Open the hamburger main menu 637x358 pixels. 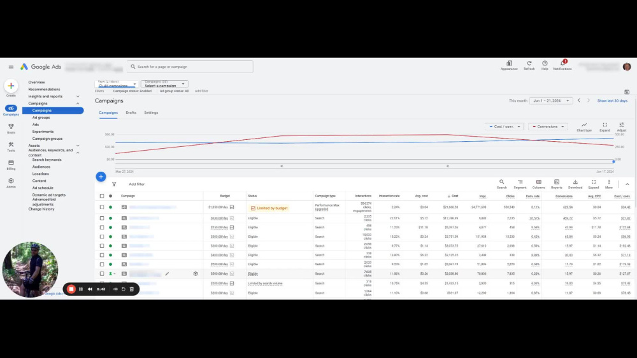(x=11, y=67)
